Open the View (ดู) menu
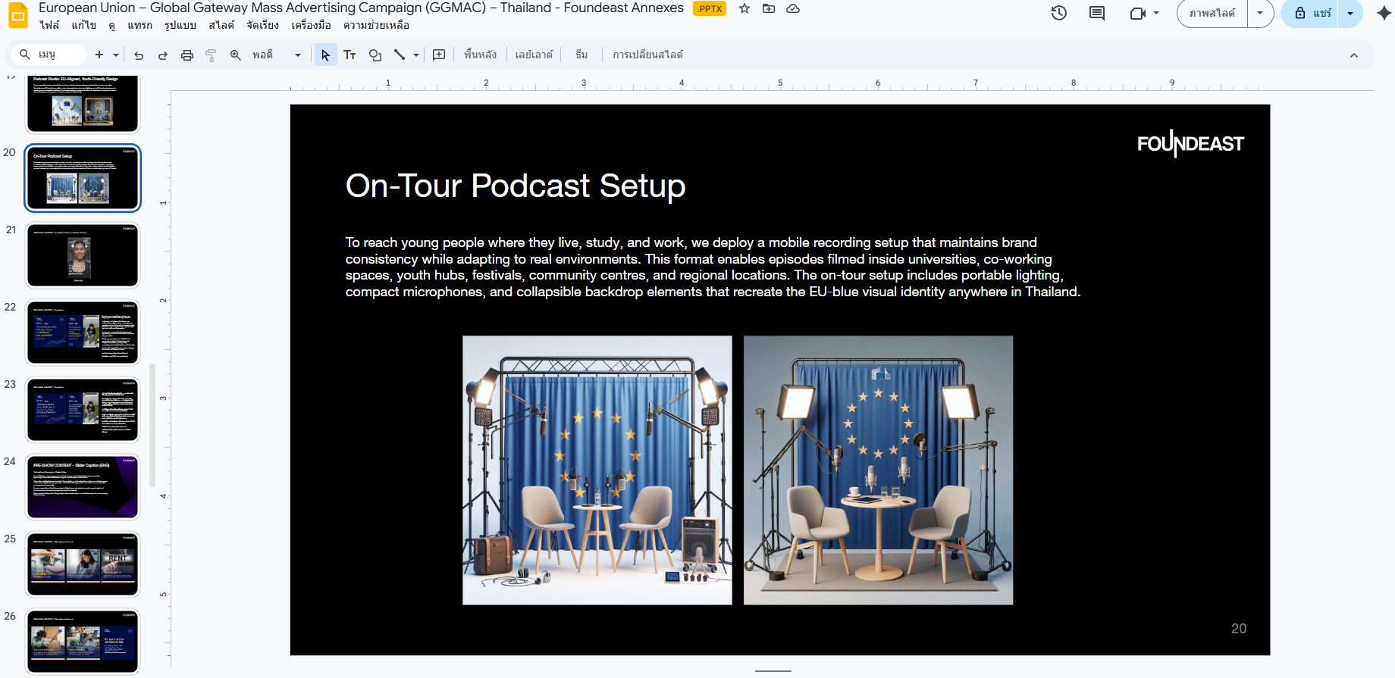The width and height of the screenshot is (1395, 678). pos(111,25)
